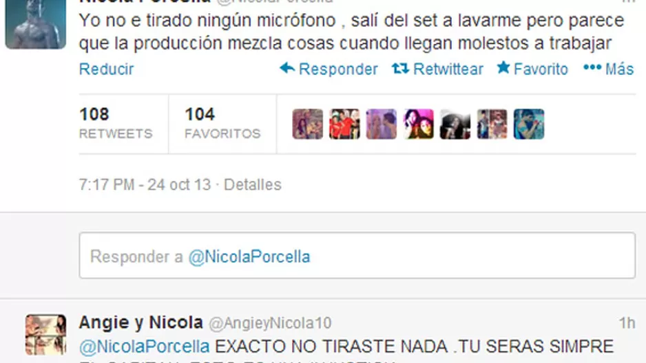Click the Responder reply arrow icon

point(287,68)
